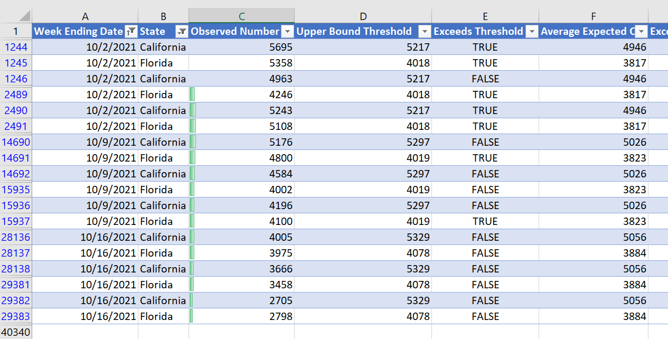Expand the Observed Number filter dropdown
The image size is (668, 339).
pyautogui.click(x=287, y=32)
